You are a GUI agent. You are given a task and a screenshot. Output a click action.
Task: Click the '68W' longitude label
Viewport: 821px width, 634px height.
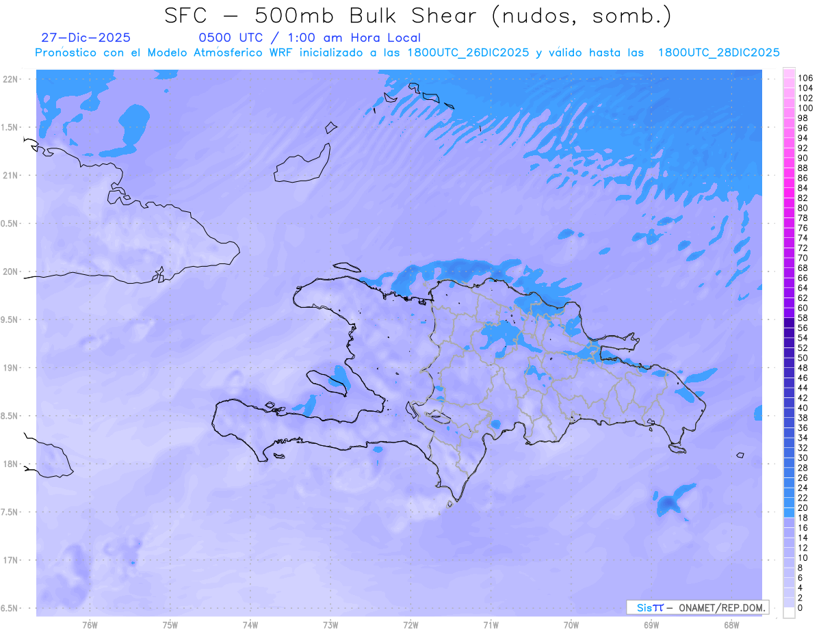tap(731, 625)
